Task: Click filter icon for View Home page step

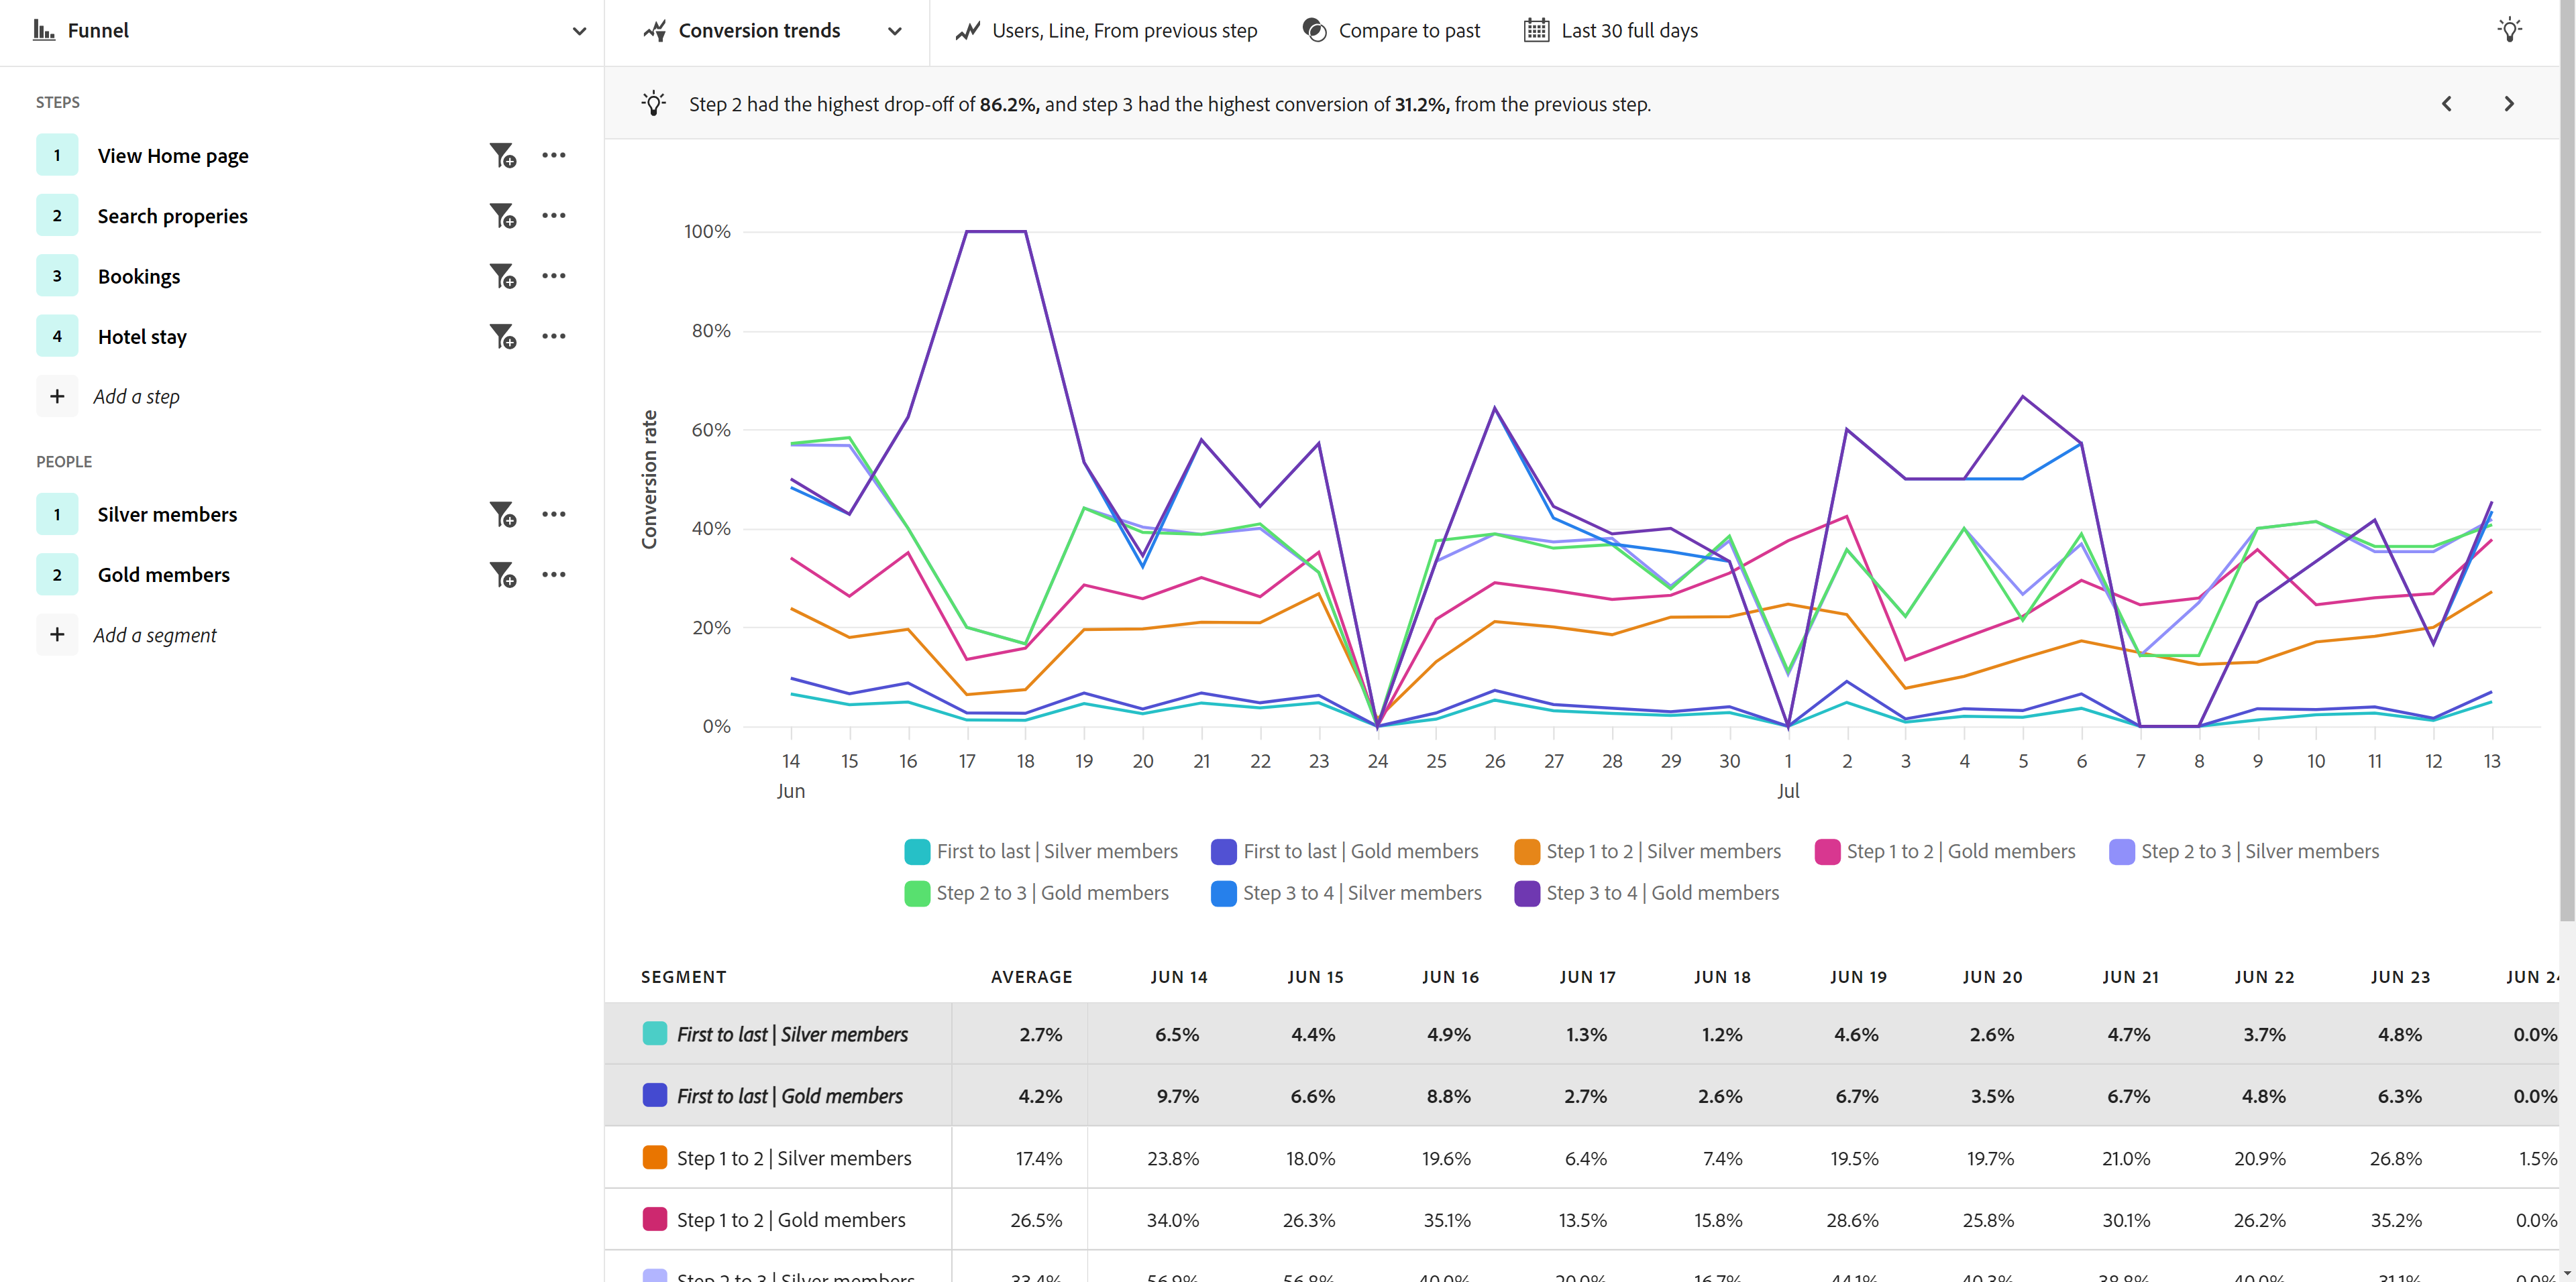Action: (x=502, y=156)
